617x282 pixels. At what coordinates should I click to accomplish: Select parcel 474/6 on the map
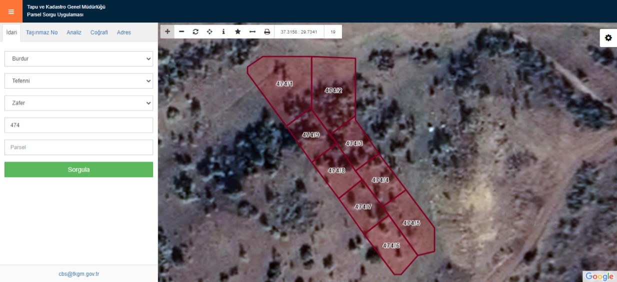click(x=391, y=245)
